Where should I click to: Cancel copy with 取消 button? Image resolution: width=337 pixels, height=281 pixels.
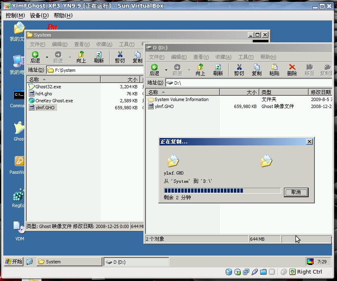coord(296,192)
